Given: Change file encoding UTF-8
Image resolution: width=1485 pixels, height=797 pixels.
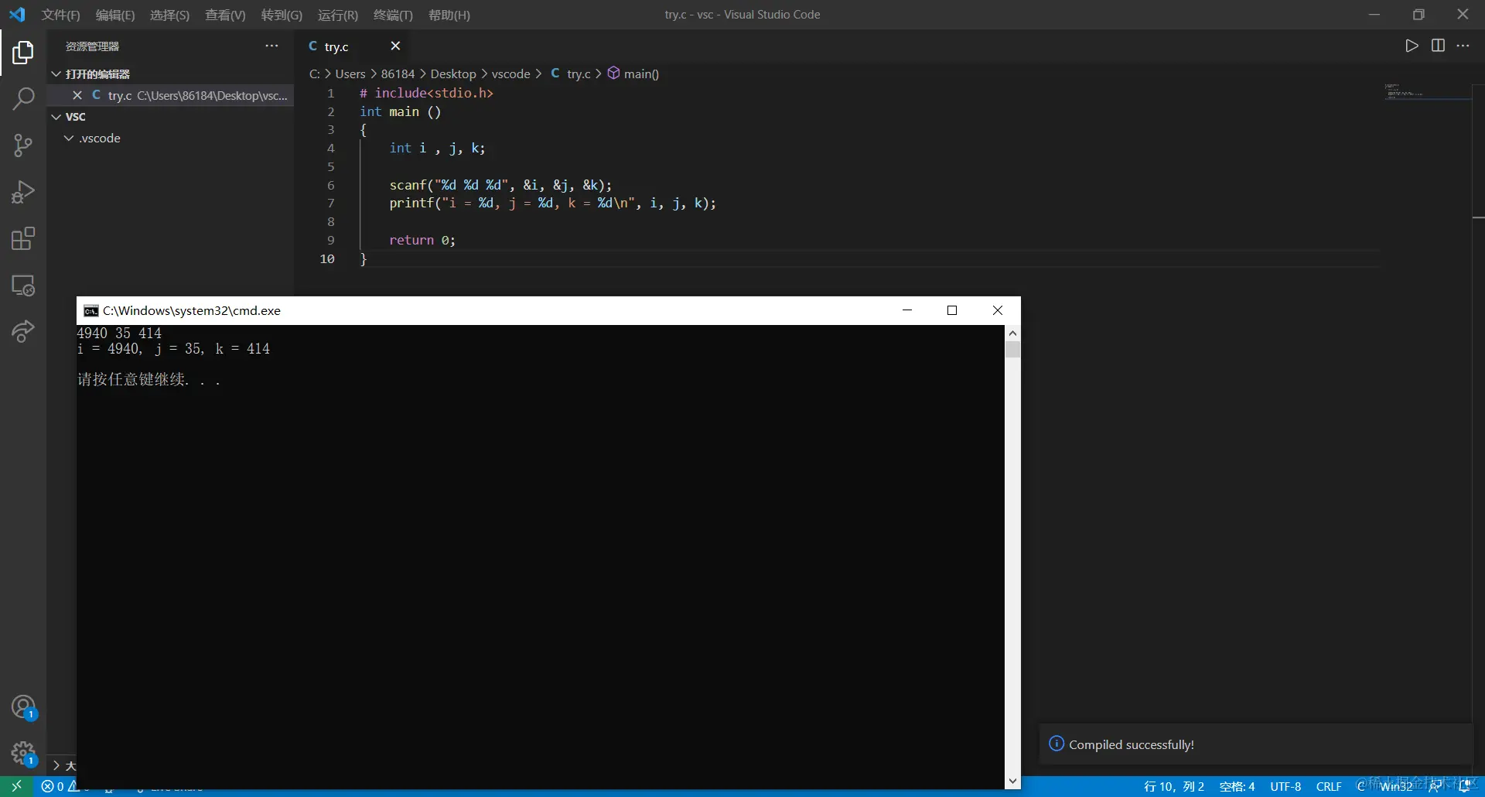Looking at the screenshot, I should 1285,786.
